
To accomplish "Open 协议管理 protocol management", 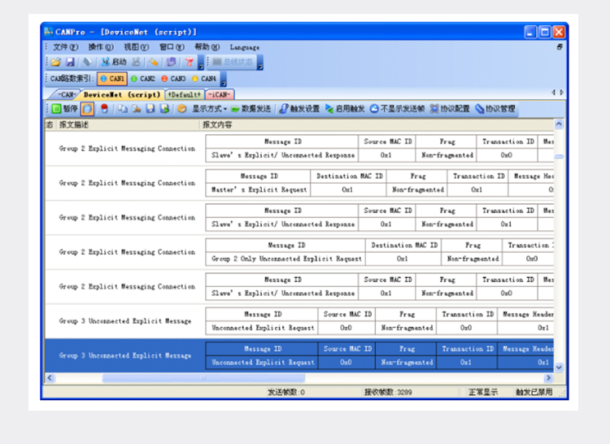I will point(495,109).
